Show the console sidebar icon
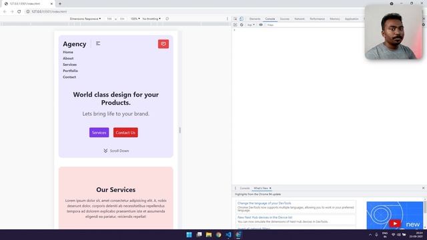Screen dimensions: 427x240 click(236, 25)
